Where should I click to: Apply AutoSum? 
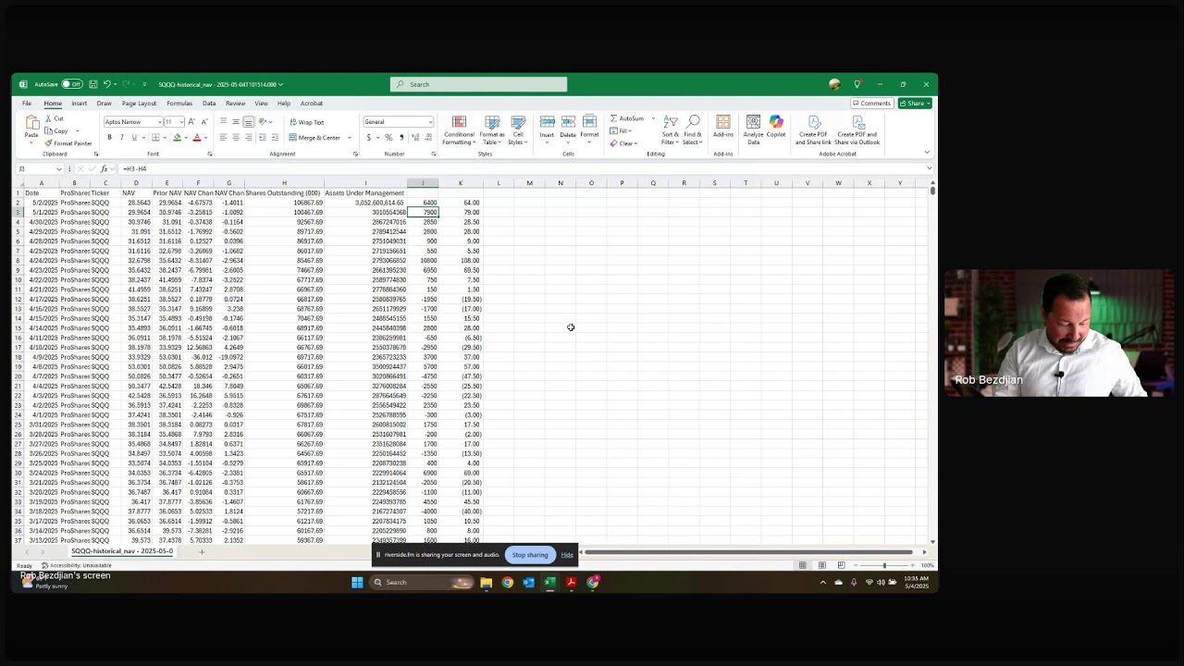click(x=627, y=118)
